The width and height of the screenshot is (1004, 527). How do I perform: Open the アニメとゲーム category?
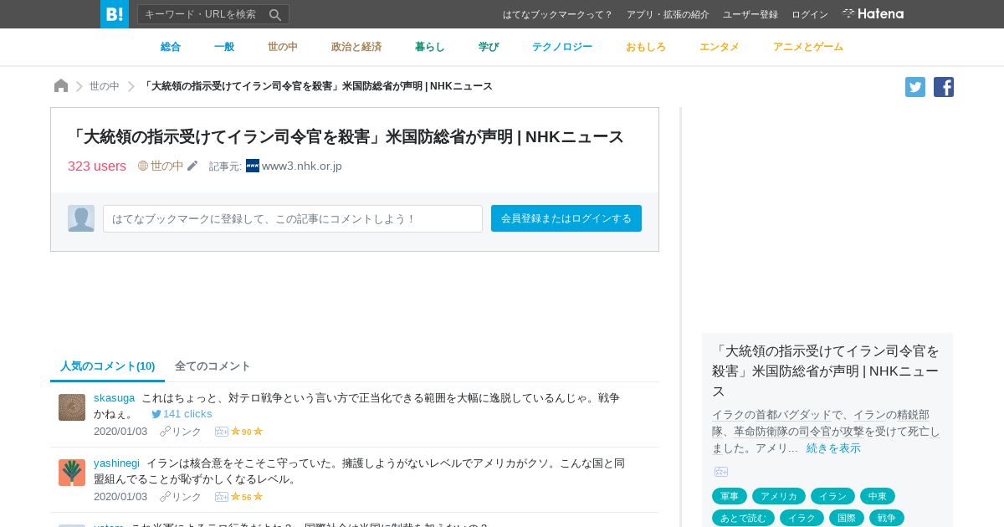[808, 47]
